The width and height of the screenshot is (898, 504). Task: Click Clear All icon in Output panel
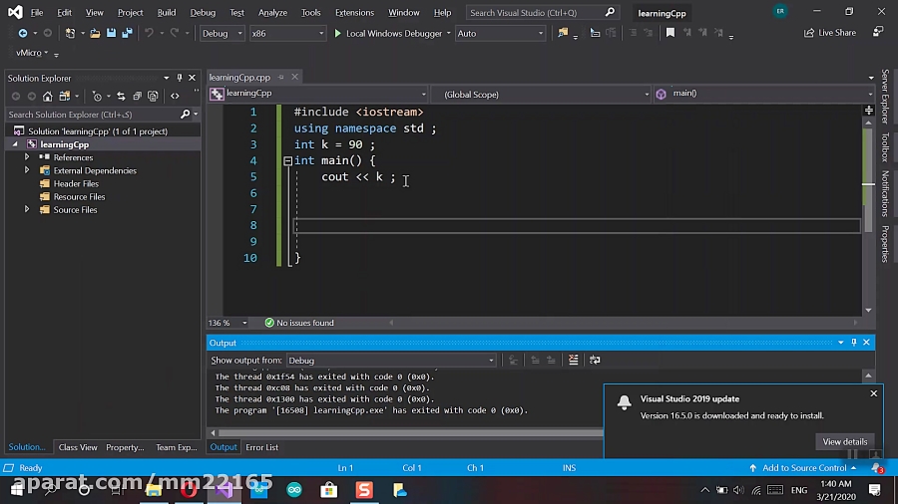(x=574, y=360)
